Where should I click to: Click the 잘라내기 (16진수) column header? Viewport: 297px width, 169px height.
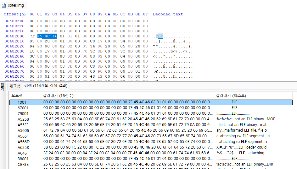click(59, 95)
